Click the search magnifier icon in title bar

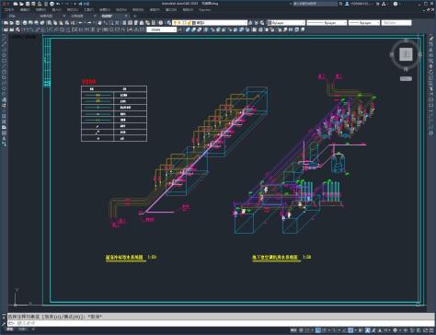click(340, 4)
